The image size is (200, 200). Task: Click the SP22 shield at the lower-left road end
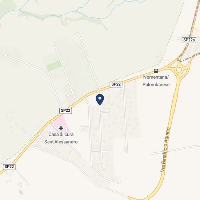9,167
